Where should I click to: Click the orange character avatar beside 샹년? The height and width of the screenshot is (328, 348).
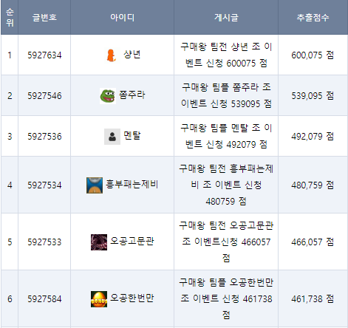coord(112,55)
